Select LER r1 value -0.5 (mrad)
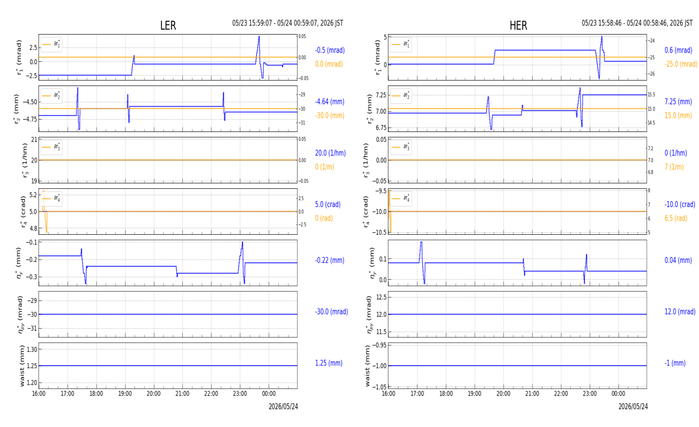 (330, 50)
